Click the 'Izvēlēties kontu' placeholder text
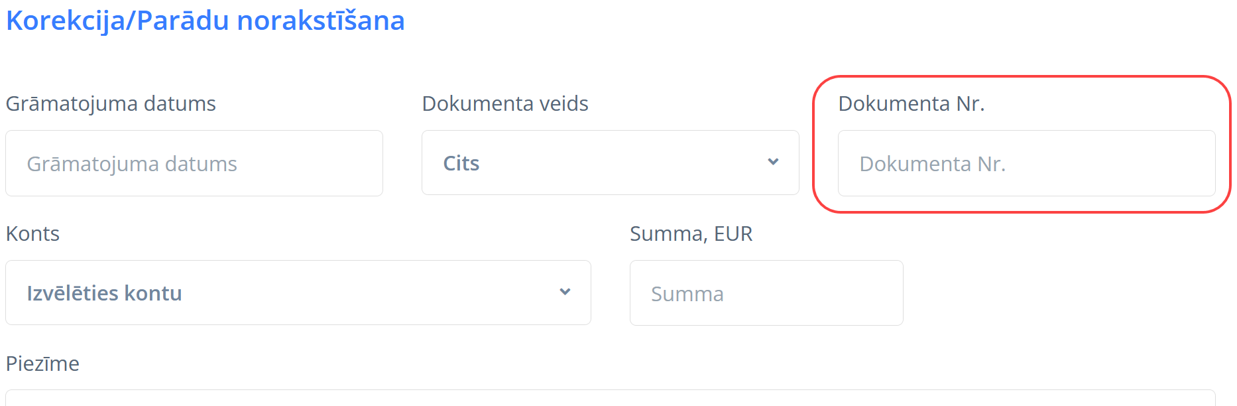The height and width of the screenshot is (406, 1237). click(x=104, y=293)
